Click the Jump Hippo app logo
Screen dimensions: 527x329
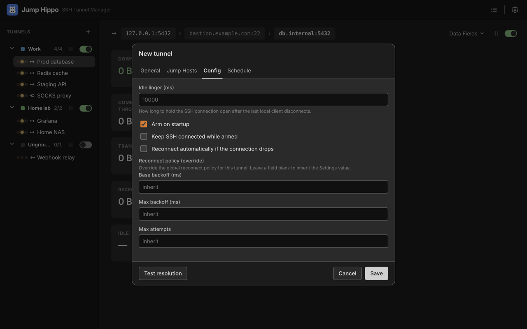tap(12, 9)
